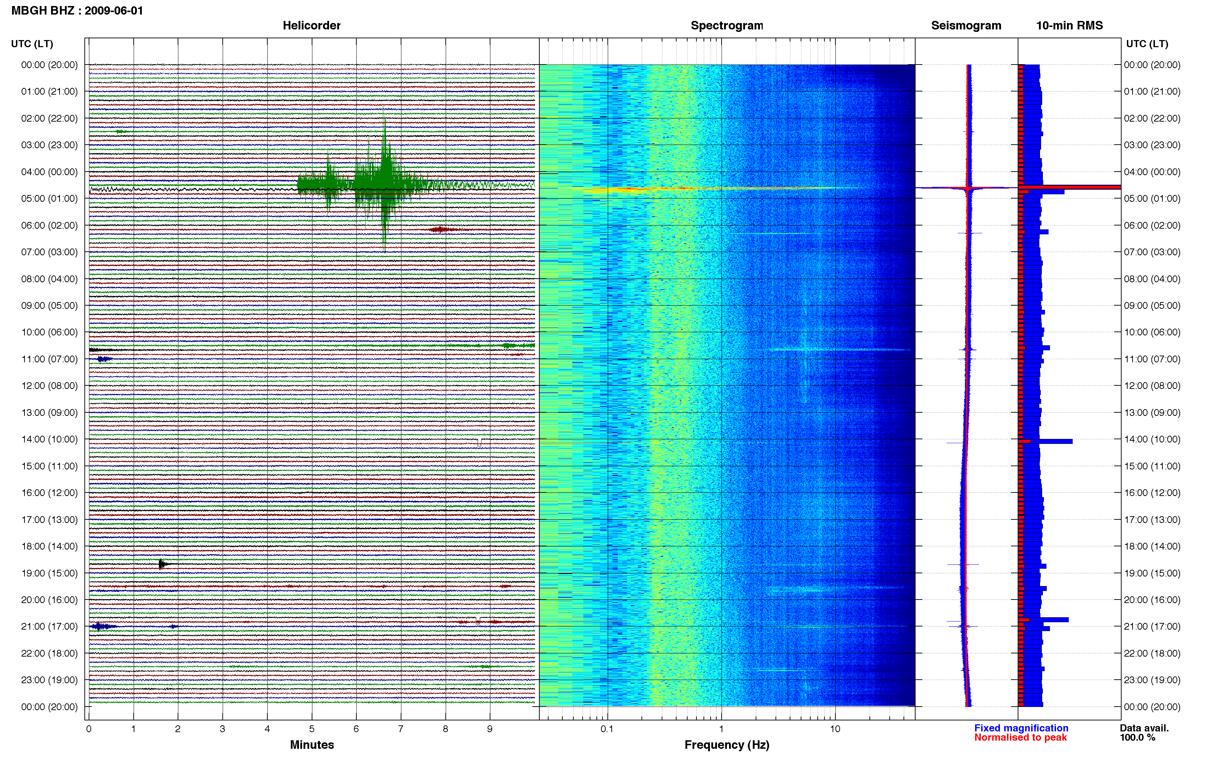Screen dimensions: 1212x758
Task: Click the '0.1' frequency axis tick label
Action: pos(607,729)
